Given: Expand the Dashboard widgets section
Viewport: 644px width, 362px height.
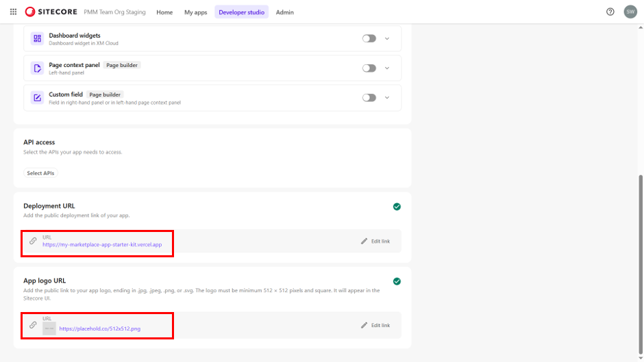Looking at the screenshot, I should pyautogui.click(x=387, y=38).
